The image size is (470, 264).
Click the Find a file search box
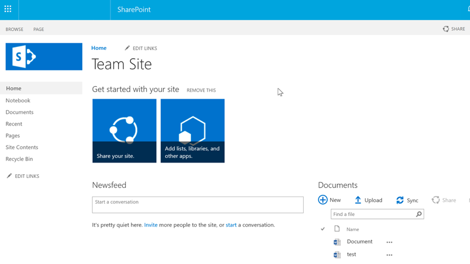point(377,214)
